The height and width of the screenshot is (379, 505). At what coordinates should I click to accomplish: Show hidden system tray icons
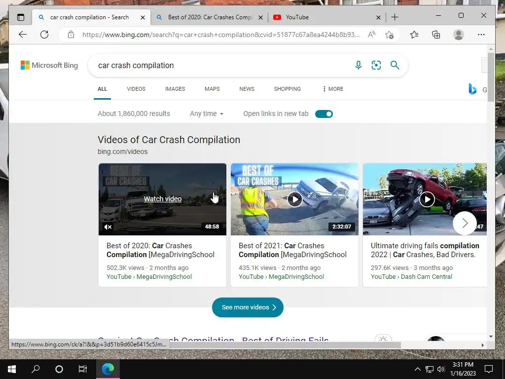(x=417, y=369)
